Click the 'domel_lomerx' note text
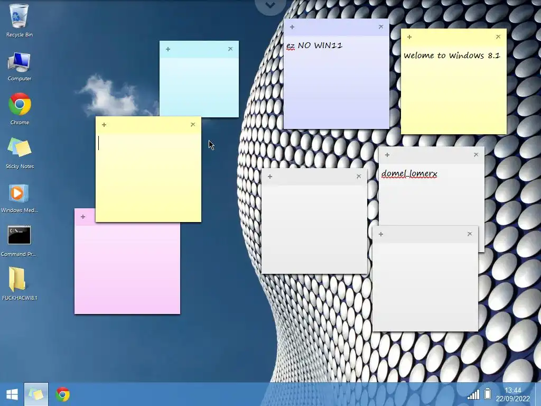Viewport: 541px width, 406px height. (409, 173)
